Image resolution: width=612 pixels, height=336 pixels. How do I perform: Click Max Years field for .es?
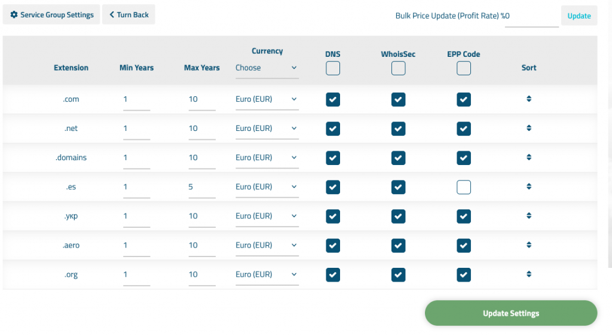tap(201, 187)
